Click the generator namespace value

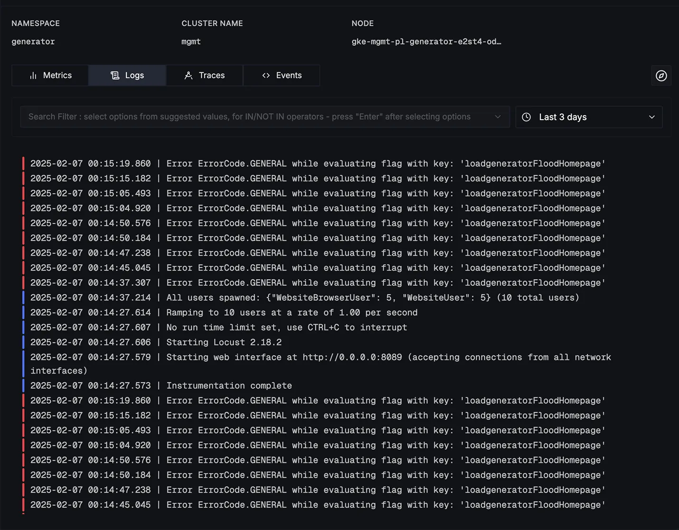[x=33, y=42]
